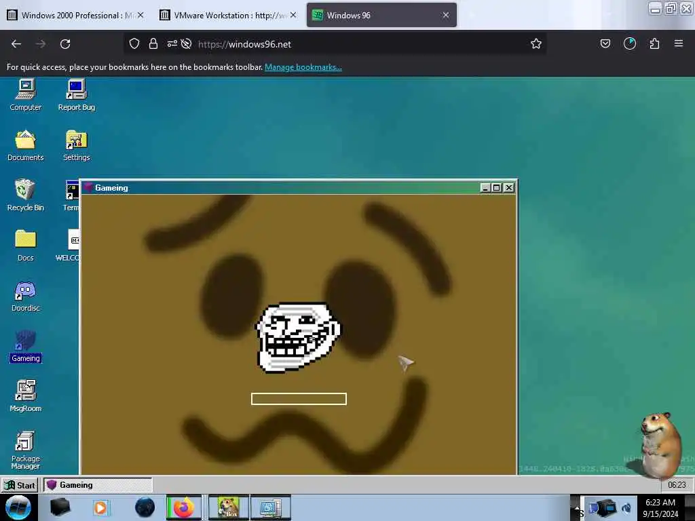Close the Gameing window
695x521 pixels.
pyautogui.click(x=509, y=188)
